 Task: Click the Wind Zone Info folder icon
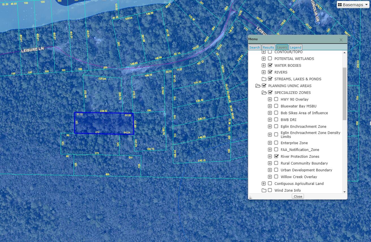[264, 190]
